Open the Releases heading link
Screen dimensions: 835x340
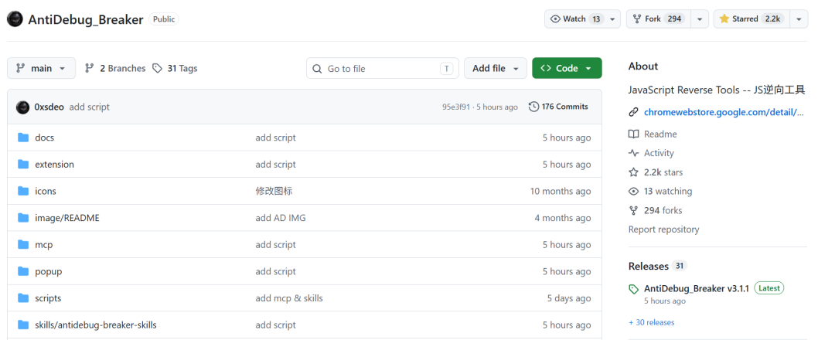648,266
